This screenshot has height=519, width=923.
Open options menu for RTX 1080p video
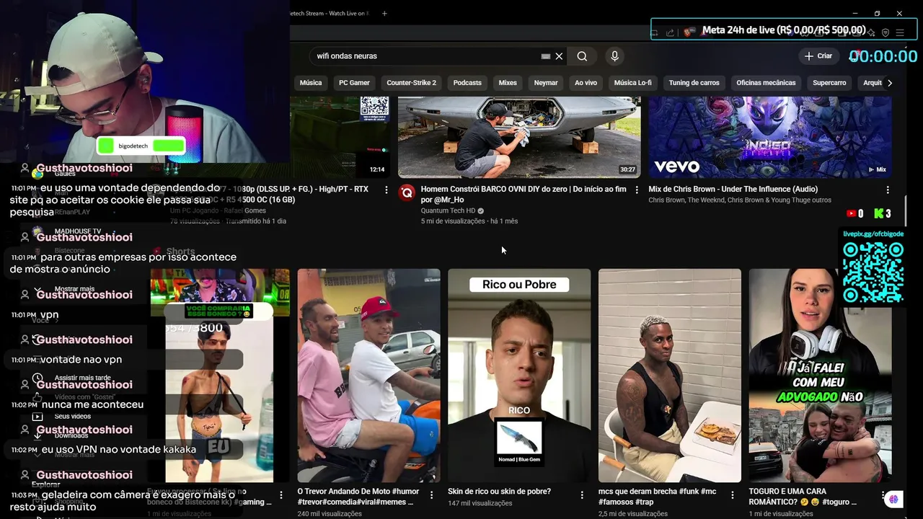[387, 190]
